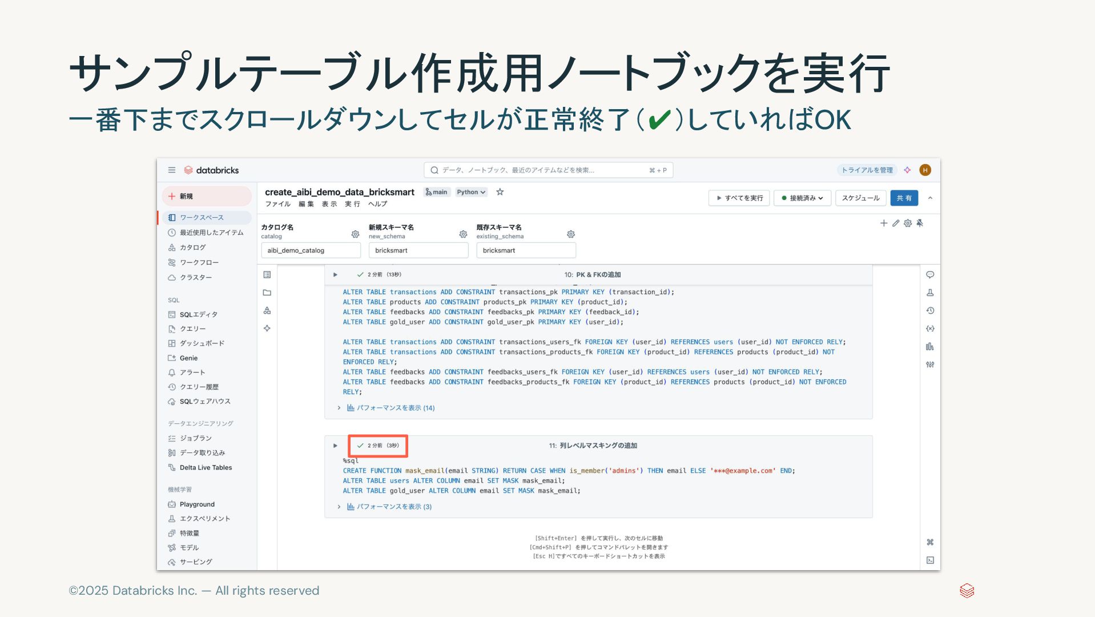Click the notebook title create_aibi_demo_data_bricksmart

tap(339, 192)
